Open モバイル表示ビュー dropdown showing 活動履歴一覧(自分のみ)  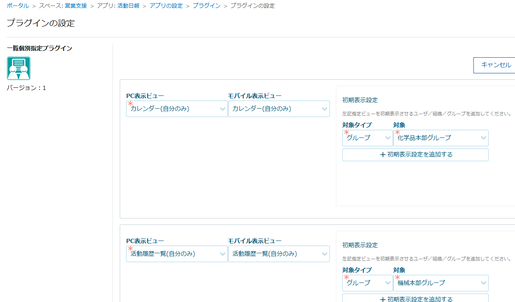[279, 254]
